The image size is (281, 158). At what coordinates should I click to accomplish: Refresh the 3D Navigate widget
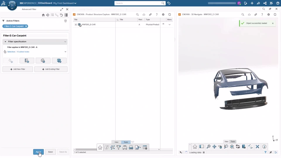(x=275, y=15)
